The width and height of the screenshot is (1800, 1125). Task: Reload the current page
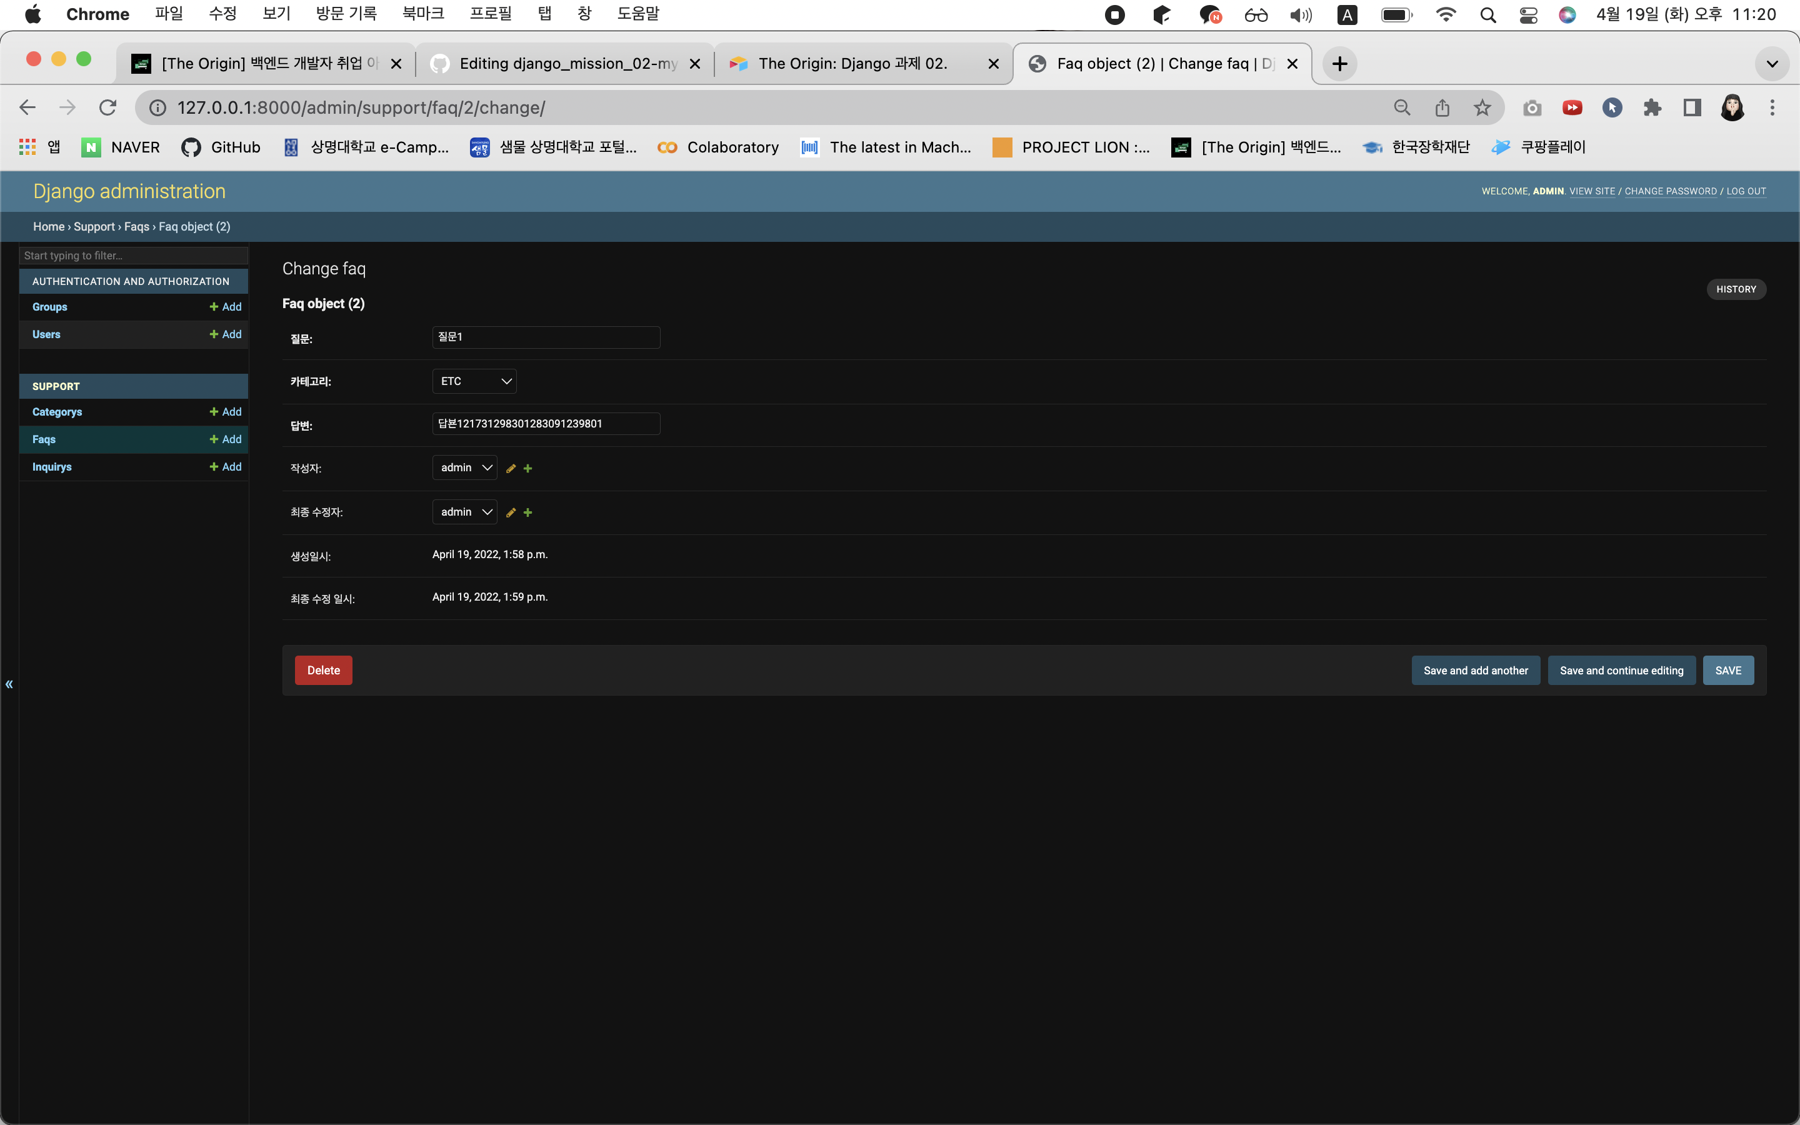[107, 107]
